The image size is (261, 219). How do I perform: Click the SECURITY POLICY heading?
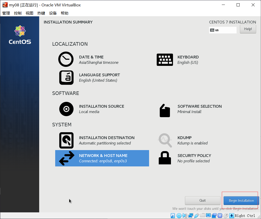pyautogui.click(x=194, y=156)
